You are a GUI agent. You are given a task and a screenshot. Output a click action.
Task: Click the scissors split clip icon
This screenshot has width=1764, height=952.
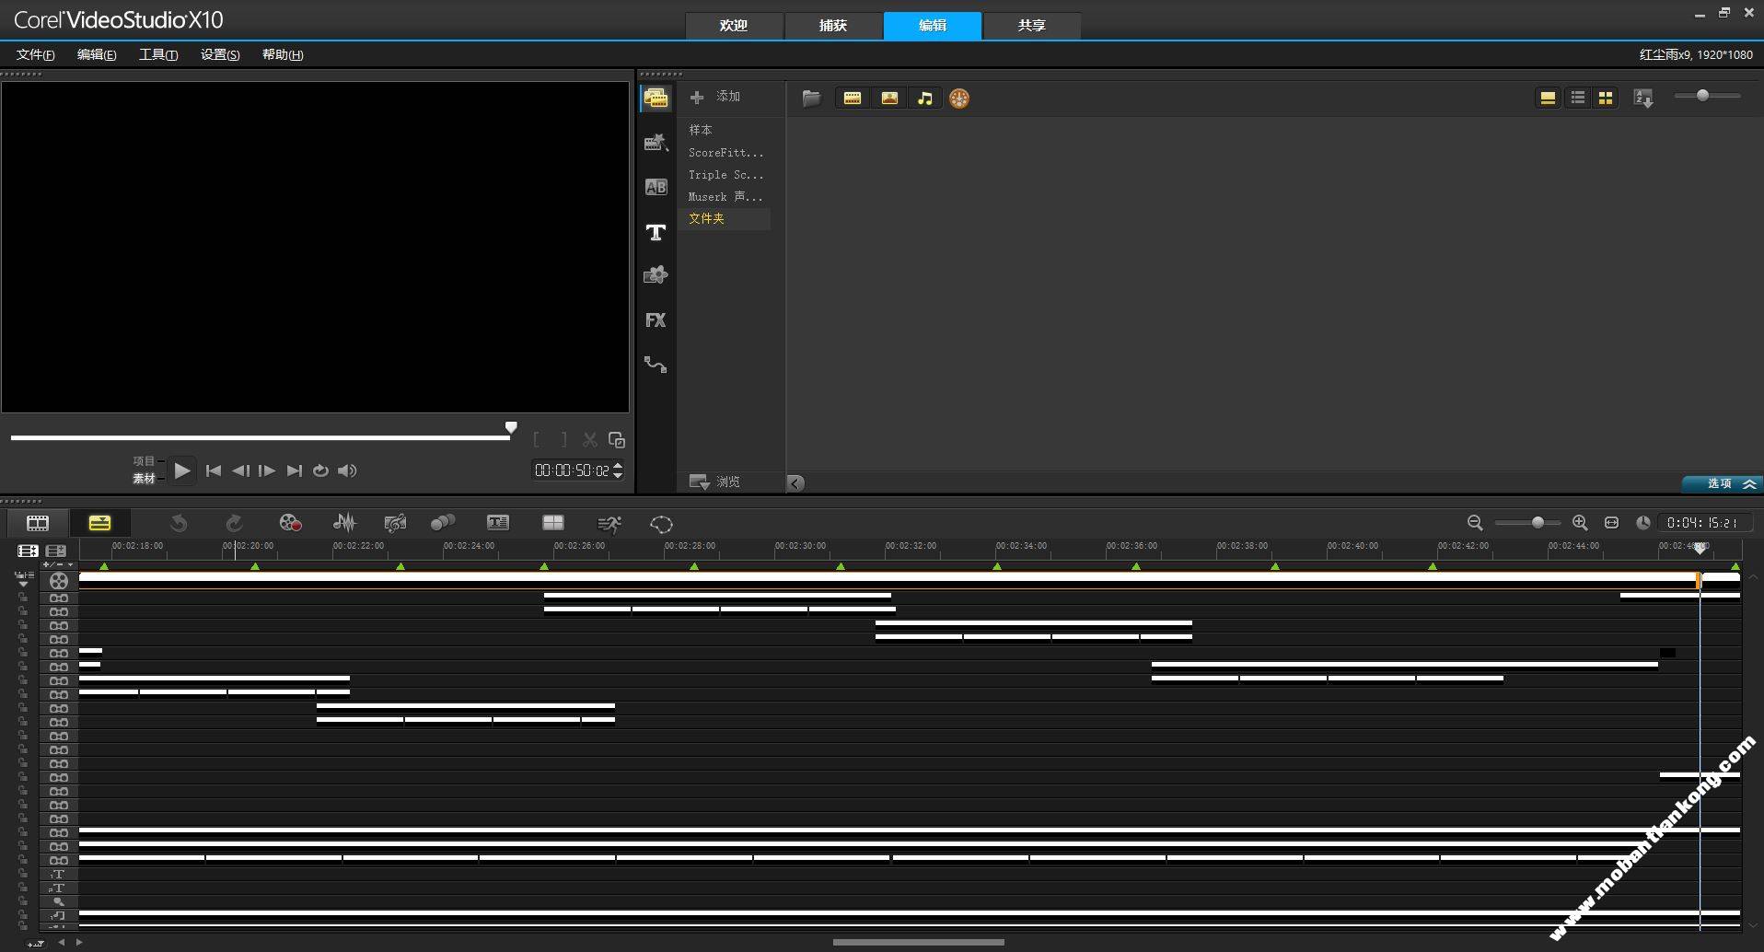[590, 440]
